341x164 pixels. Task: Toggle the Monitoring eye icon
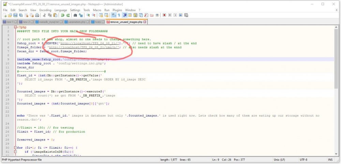(157, 15)
